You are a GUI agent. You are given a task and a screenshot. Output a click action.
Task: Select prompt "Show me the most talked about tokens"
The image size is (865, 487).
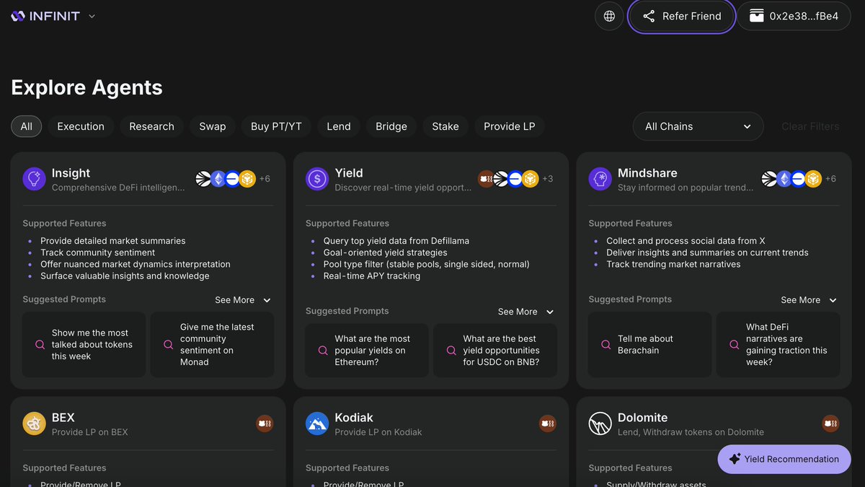coord(84,345)
